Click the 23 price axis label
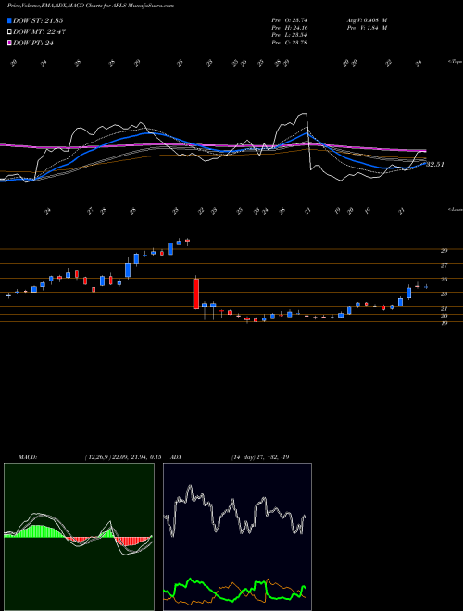The image size is (463, 611). pyautogui.click(x=444, y=294)
